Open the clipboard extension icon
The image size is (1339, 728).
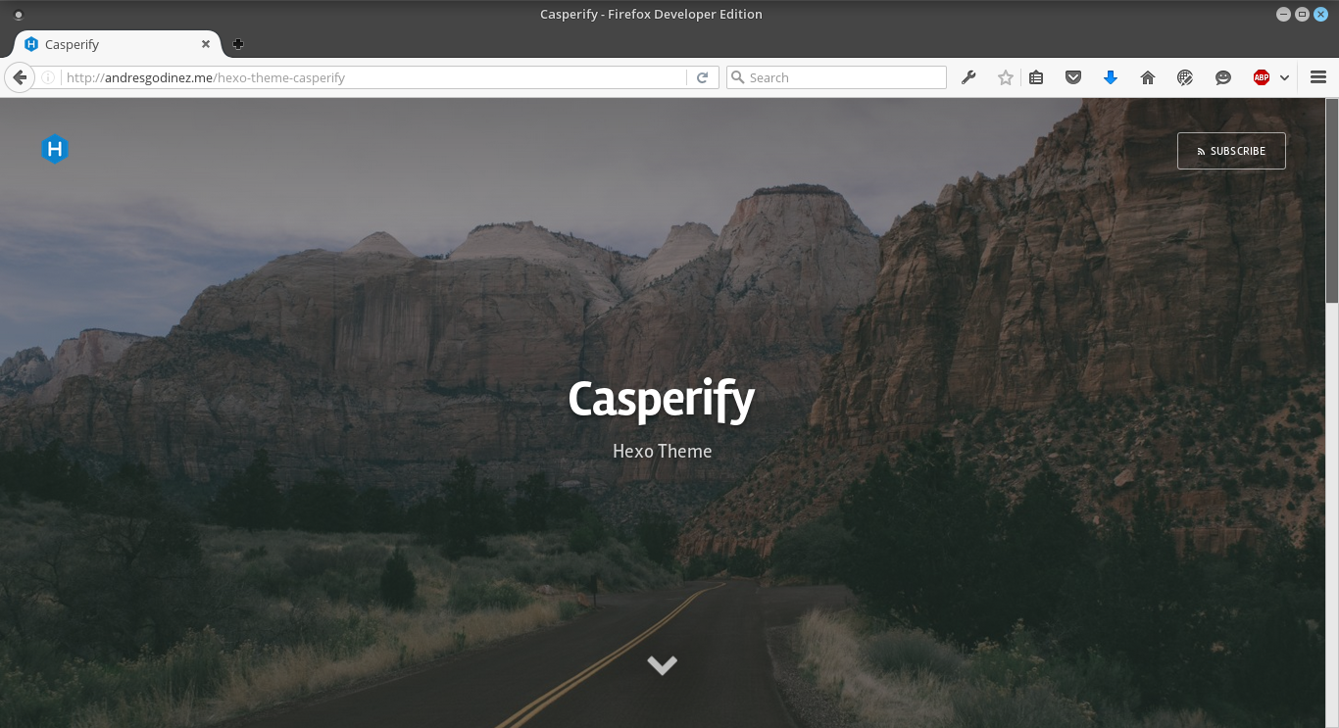(1036, 76)
